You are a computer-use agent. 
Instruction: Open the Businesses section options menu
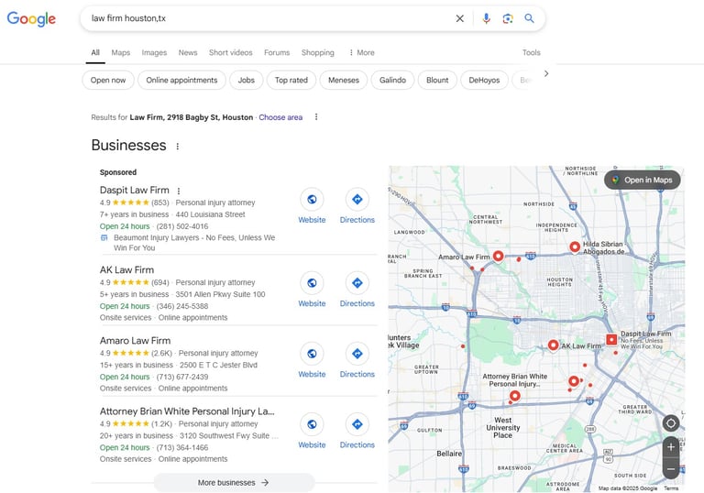(178, 147)
